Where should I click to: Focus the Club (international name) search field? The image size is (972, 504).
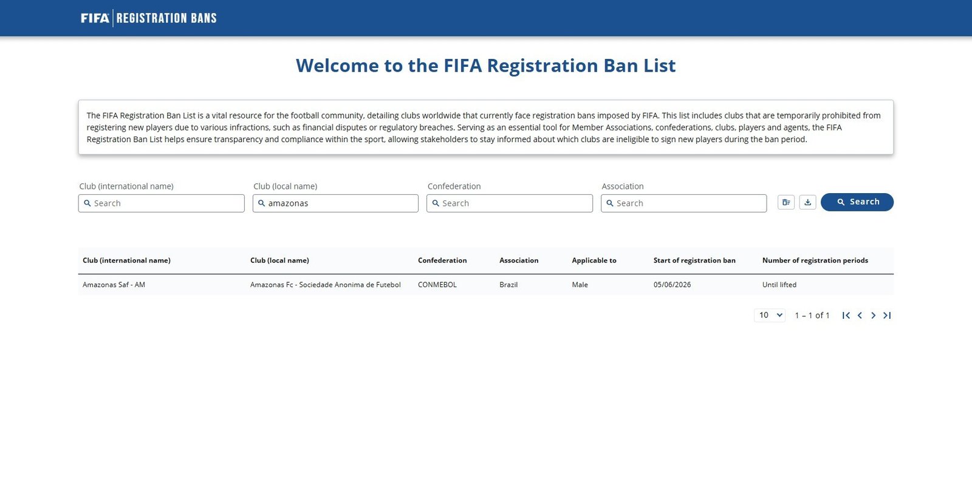162,203
